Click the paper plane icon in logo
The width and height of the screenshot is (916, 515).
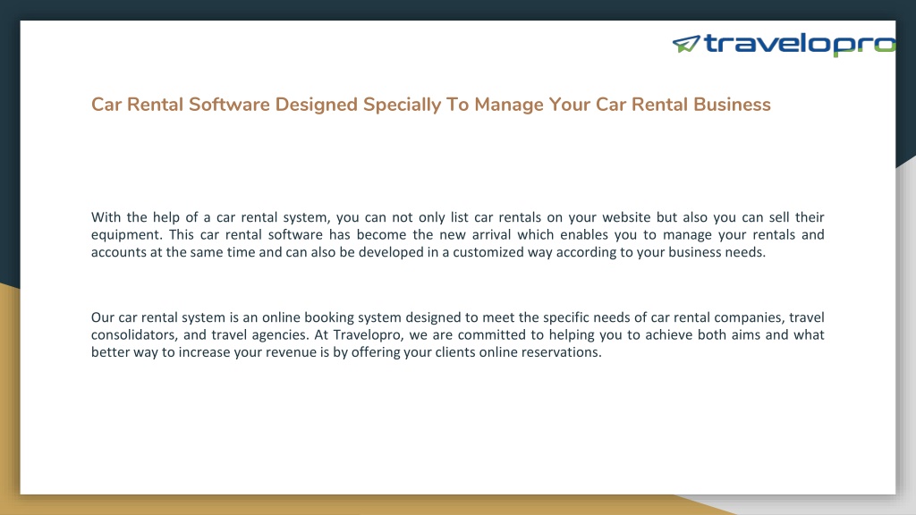686,44
